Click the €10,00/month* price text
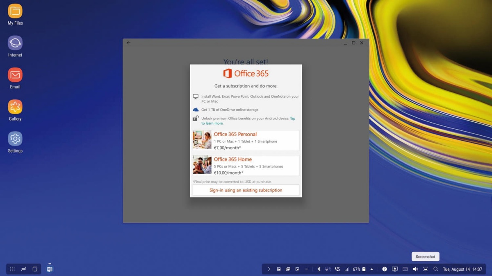492x276 pixels. [x=228, y=173]
